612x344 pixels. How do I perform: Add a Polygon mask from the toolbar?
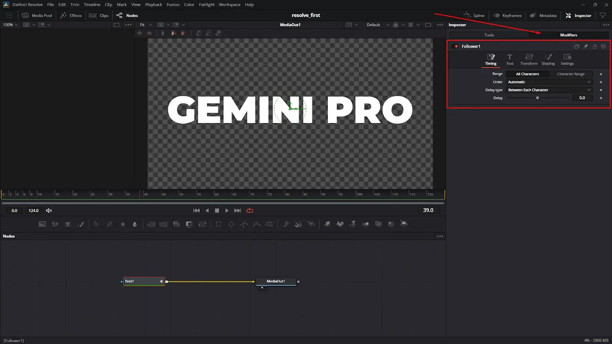coord(244,224)
